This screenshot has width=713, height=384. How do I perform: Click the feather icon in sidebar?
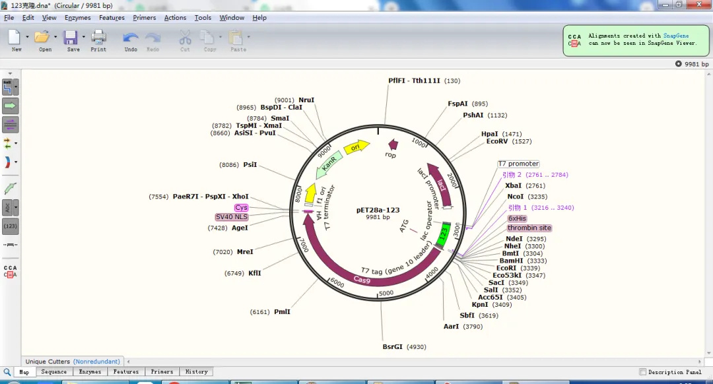pyautogui.click(x=10, y=189)
